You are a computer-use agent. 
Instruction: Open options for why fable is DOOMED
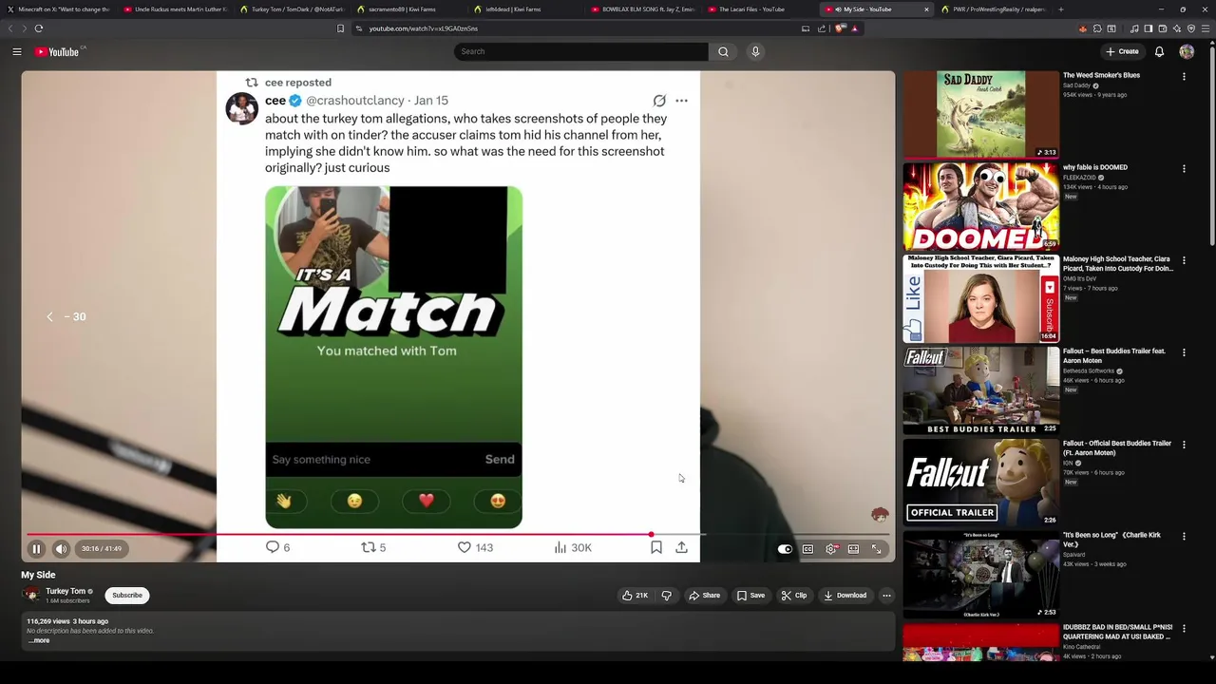click(x=1184, y=168)
